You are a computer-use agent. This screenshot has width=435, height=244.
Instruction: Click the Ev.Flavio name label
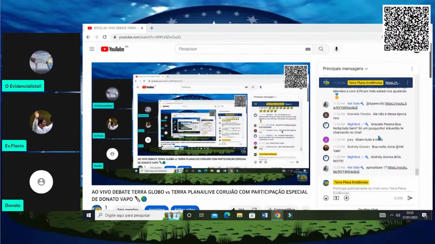click(x=14, y=146)
